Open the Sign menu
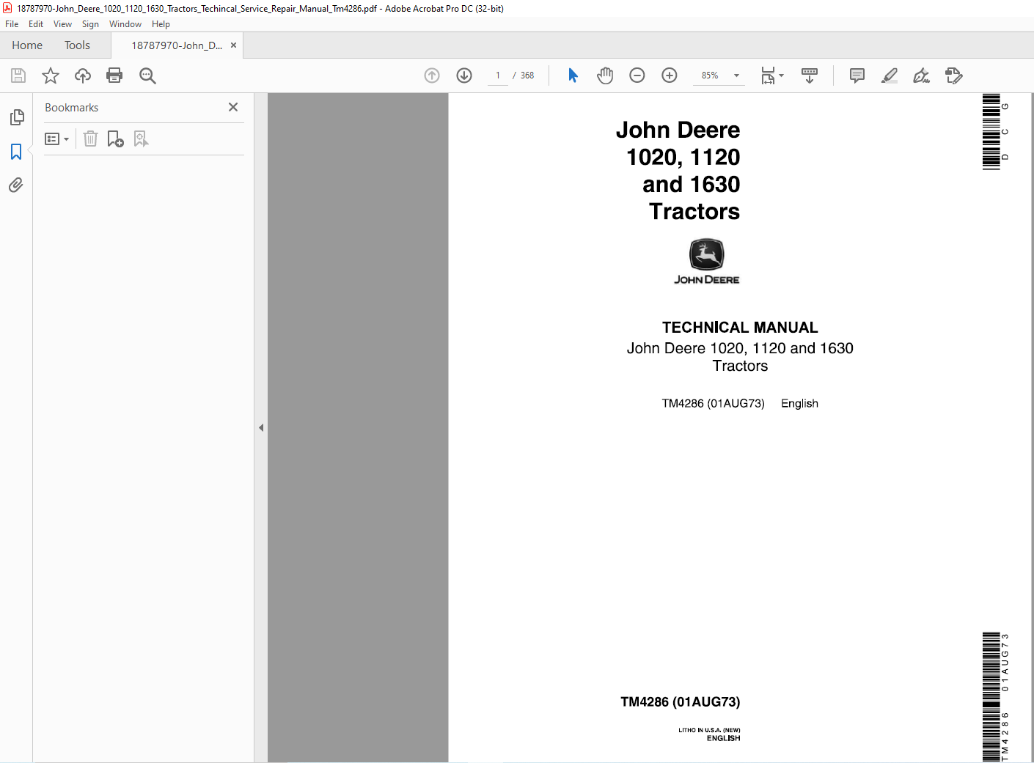The image size is (1034, 763). [x=90, y=24]
